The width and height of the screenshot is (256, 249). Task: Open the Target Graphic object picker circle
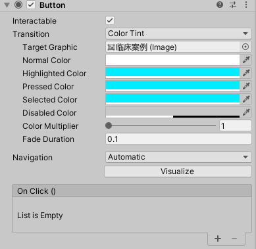click(245, 47)
